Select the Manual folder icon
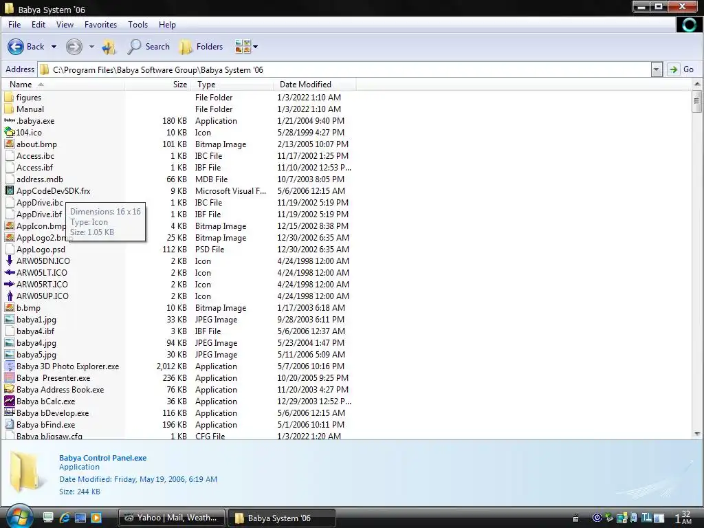This screenshot has width=704, height=528. coord(9,109)
